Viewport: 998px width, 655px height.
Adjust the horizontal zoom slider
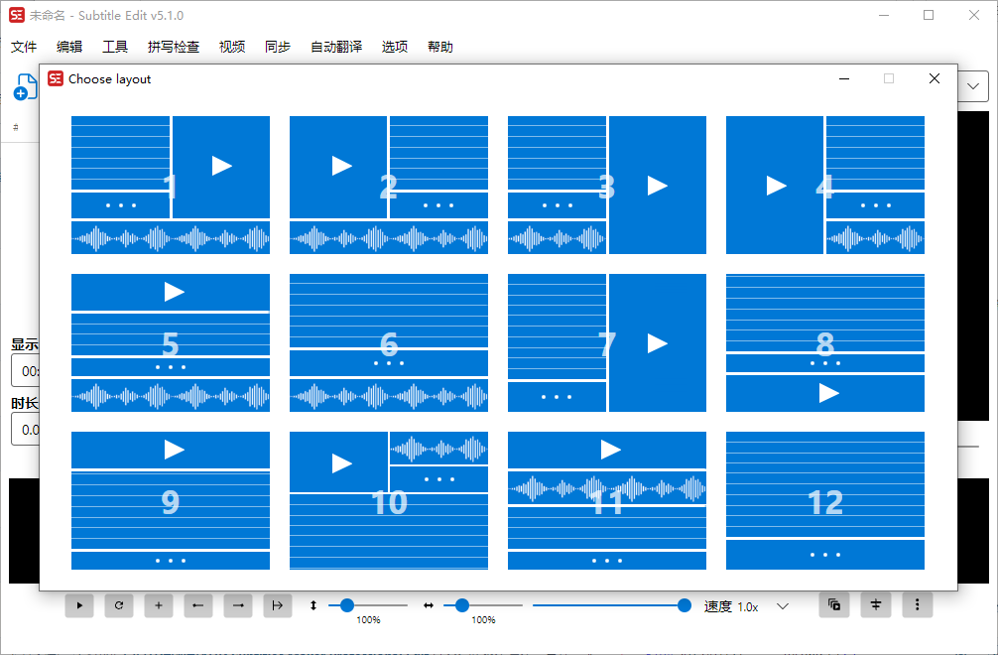[x=483, y=605]
